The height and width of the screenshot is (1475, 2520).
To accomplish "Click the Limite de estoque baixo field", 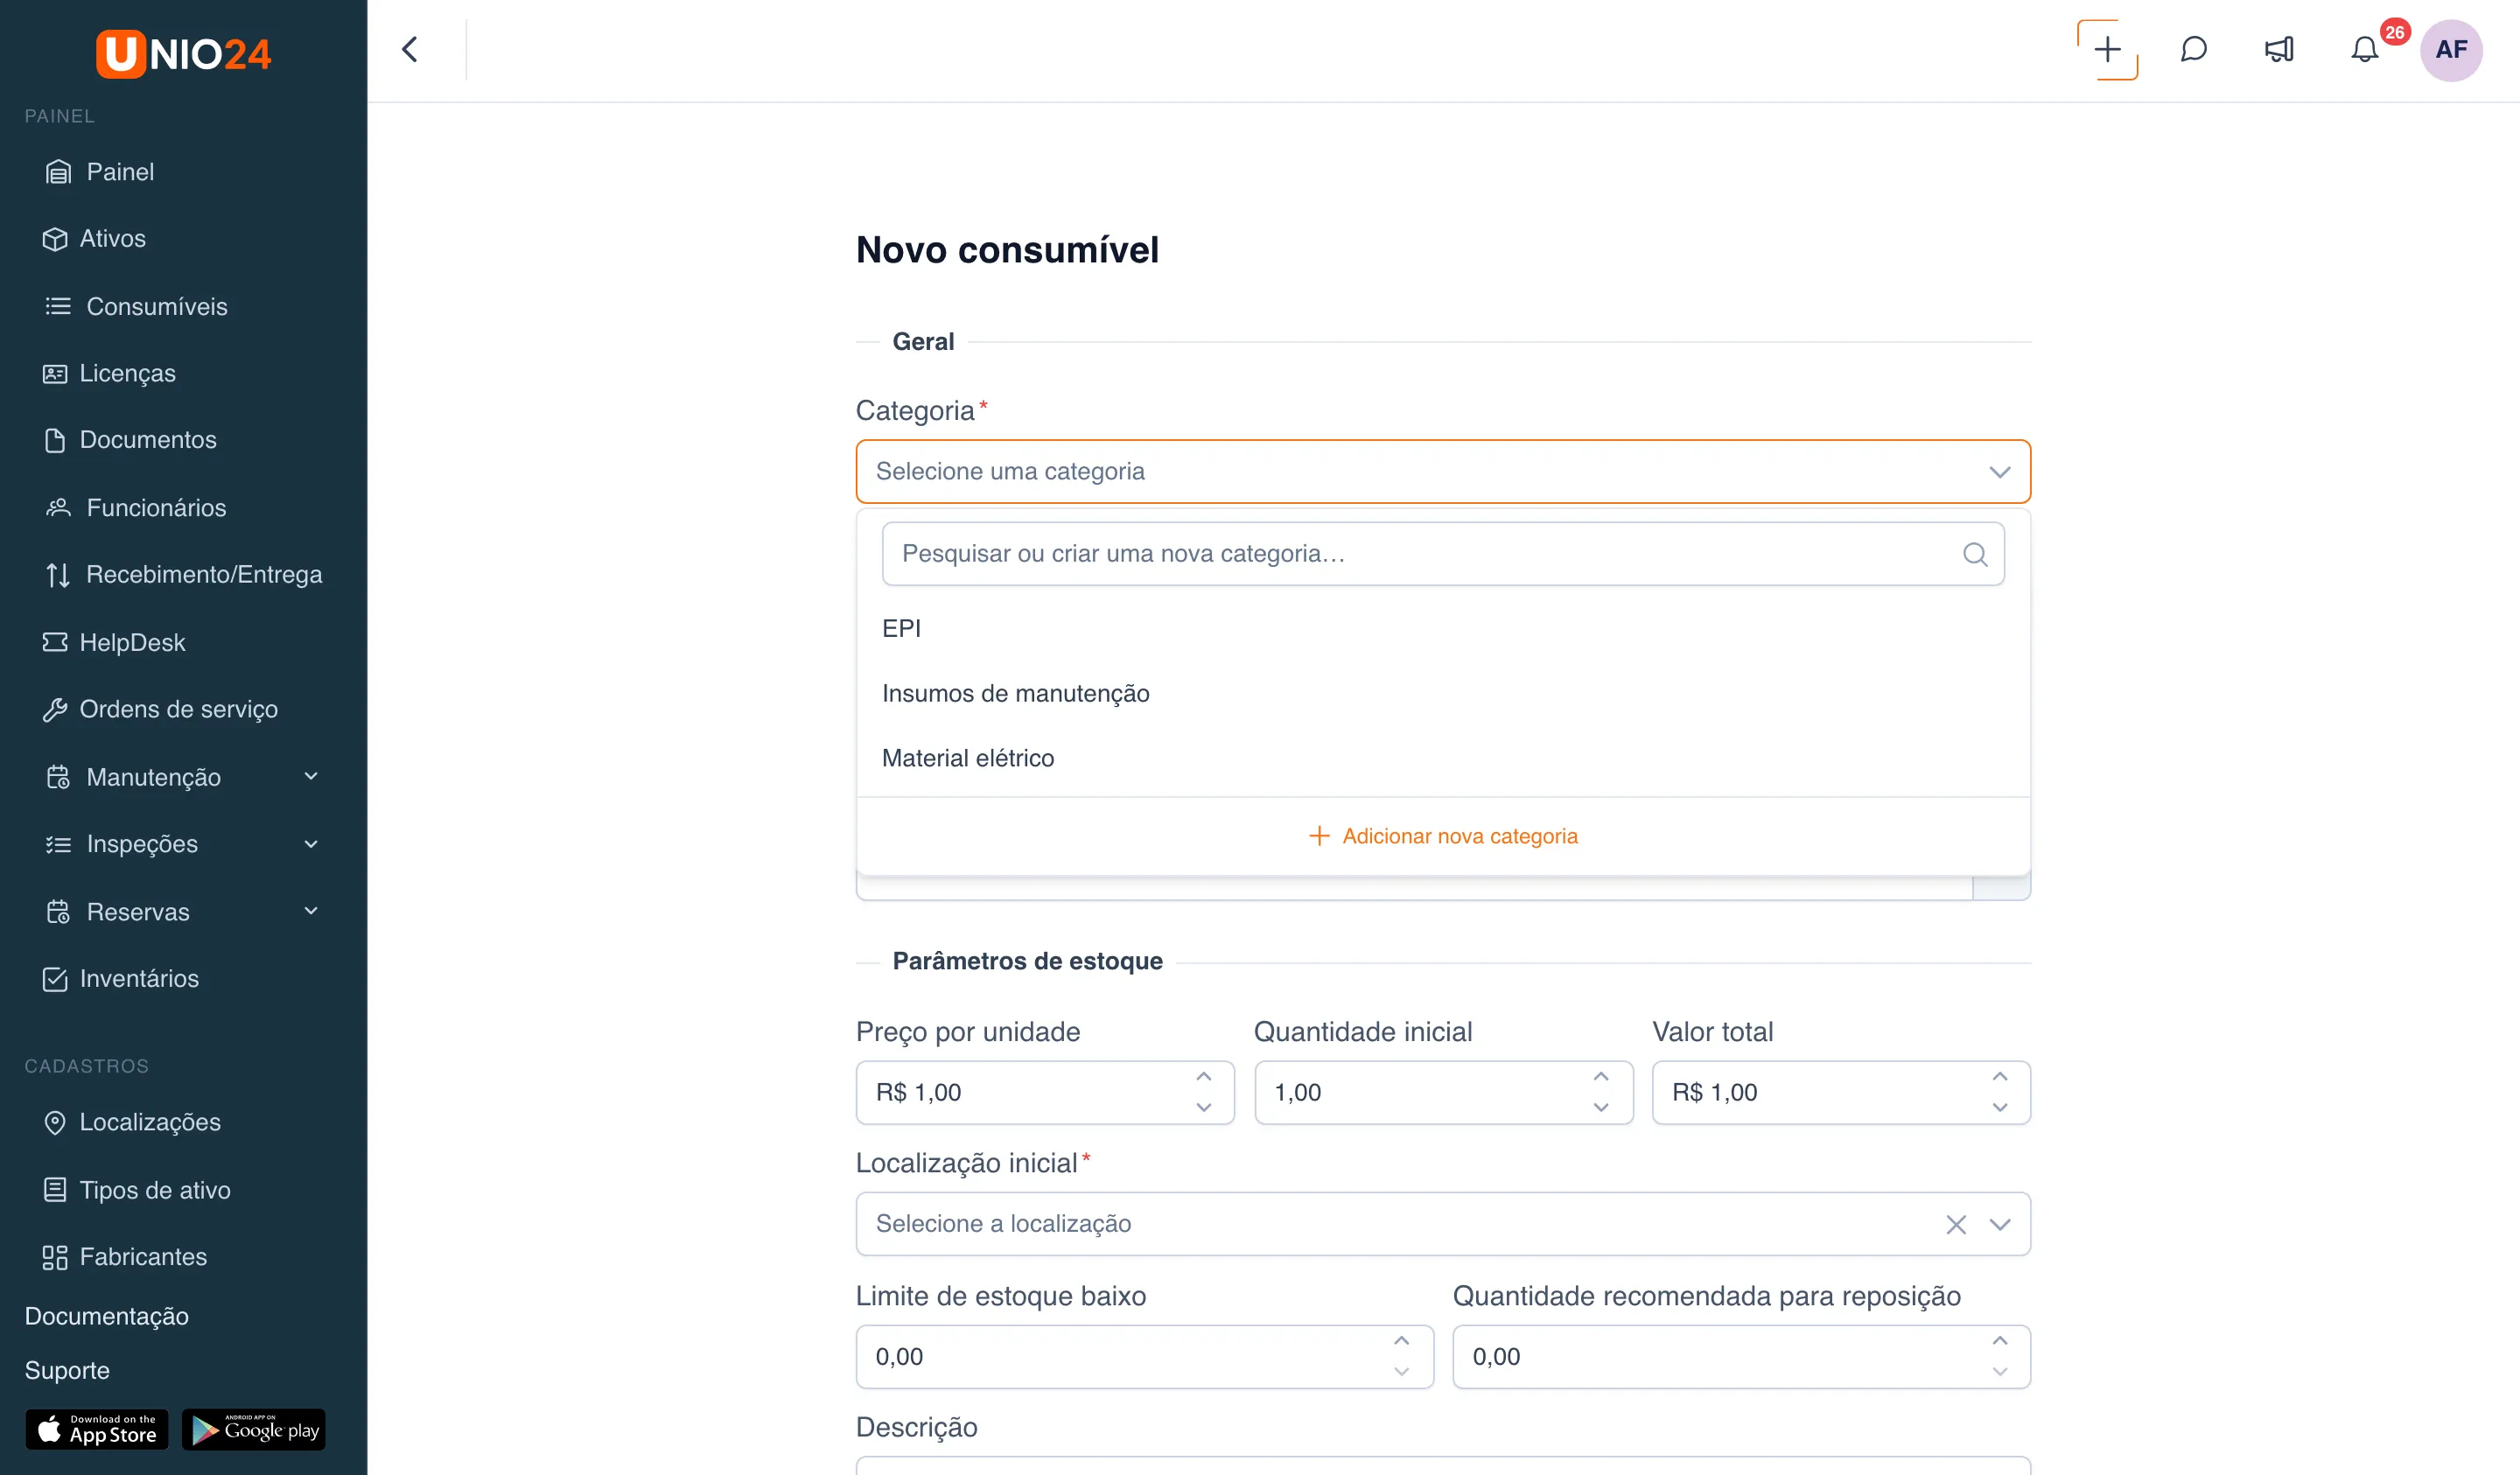I will [1145, 1357].
